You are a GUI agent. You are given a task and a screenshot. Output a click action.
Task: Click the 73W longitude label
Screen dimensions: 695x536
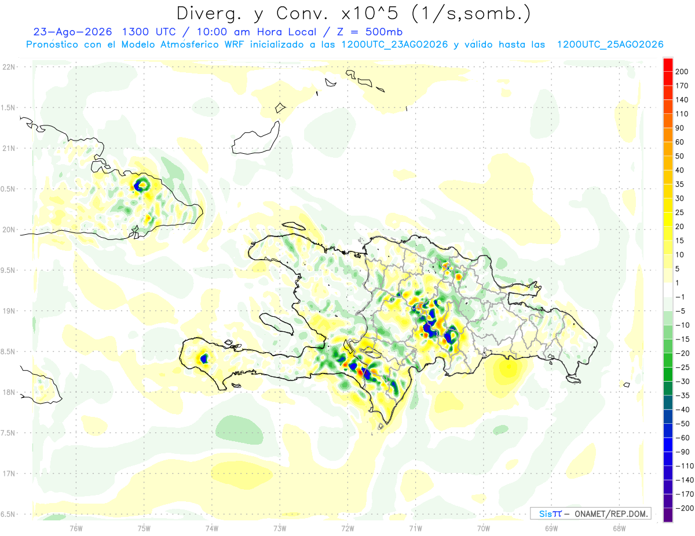tap(280, 528)
